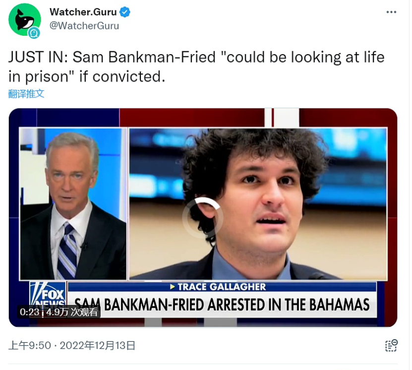Click the "Arrested in the Bahamas" headline banner
The height and width of the screenshot is (370, 412).
pos(222,304)
